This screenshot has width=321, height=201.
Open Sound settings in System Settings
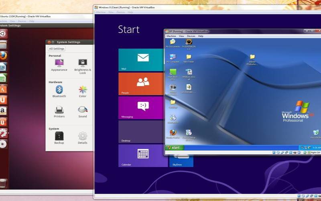pos(83,112)
